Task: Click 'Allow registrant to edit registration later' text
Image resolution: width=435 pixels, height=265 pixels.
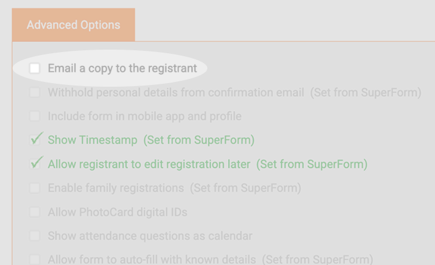Action: 149,164
